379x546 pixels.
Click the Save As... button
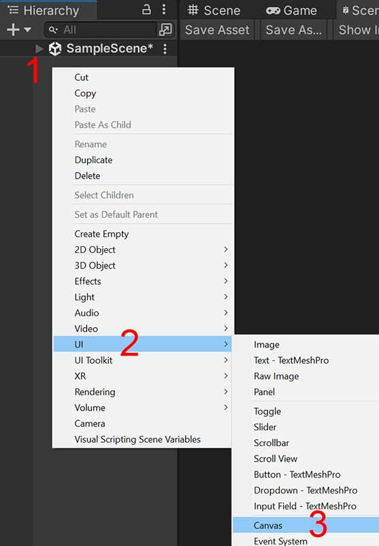(294, 30)
